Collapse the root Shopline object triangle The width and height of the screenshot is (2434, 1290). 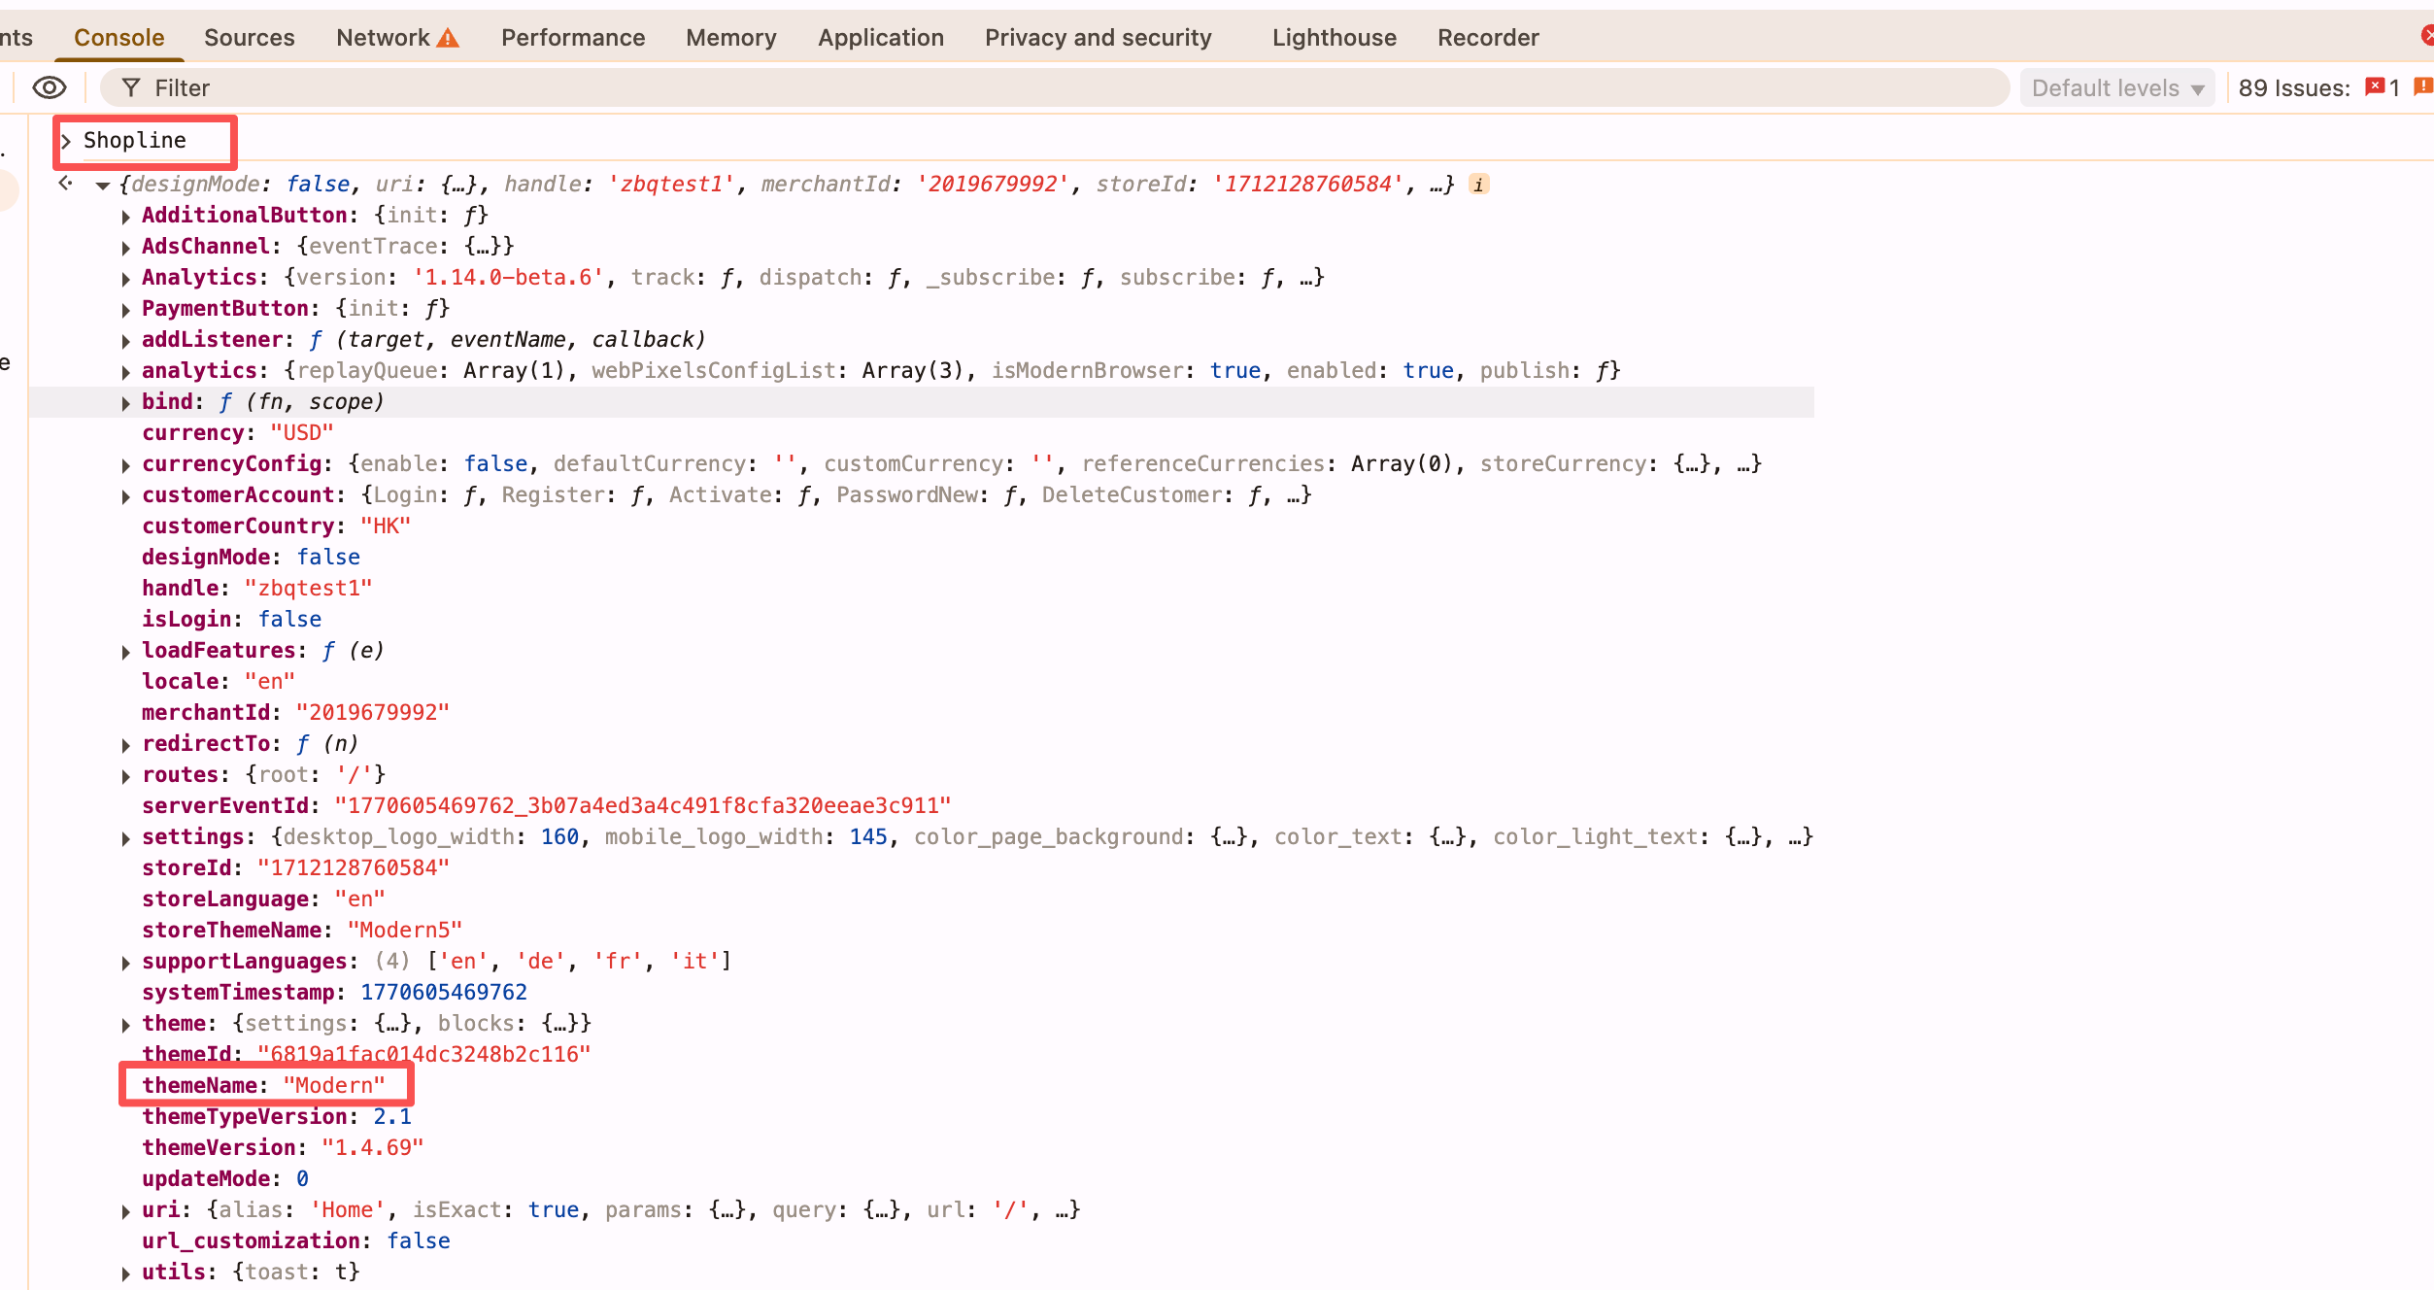102,186
